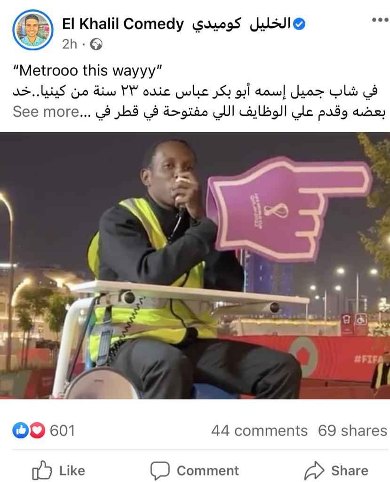Open the 44 comments link

259,431
